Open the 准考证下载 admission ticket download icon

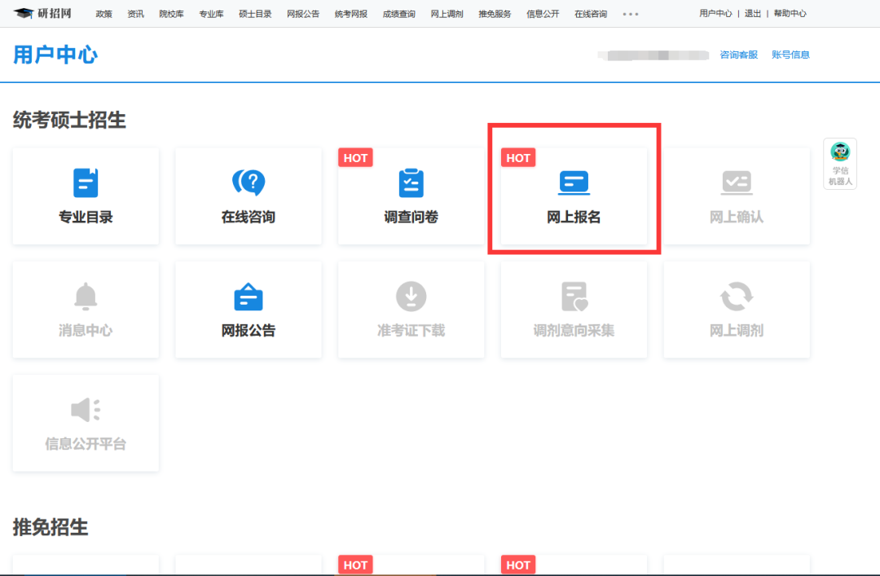pyautogui.click(x=411, y=310)
